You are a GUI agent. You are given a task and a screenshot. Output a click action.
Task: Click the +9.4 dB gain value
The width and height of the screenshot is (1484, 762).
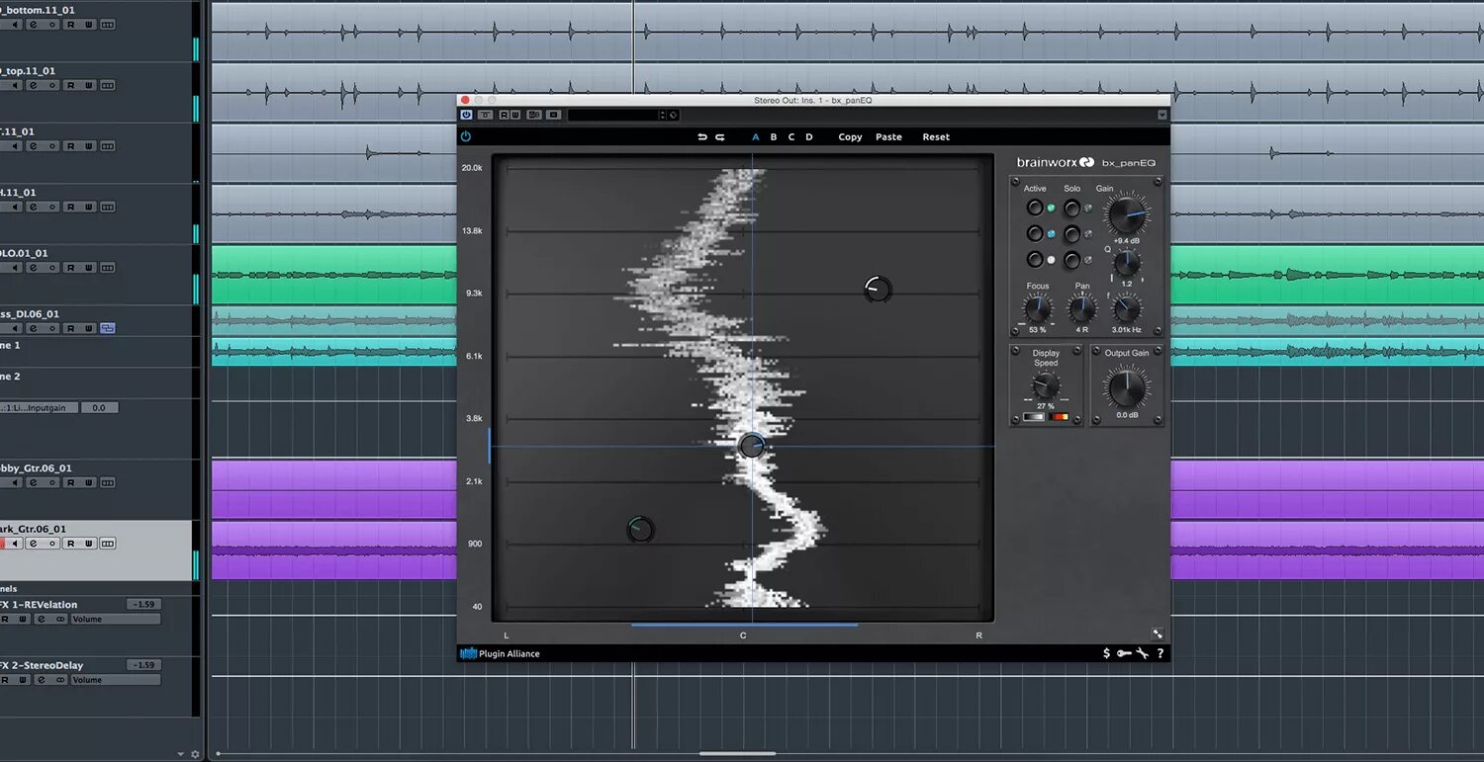1127,241
